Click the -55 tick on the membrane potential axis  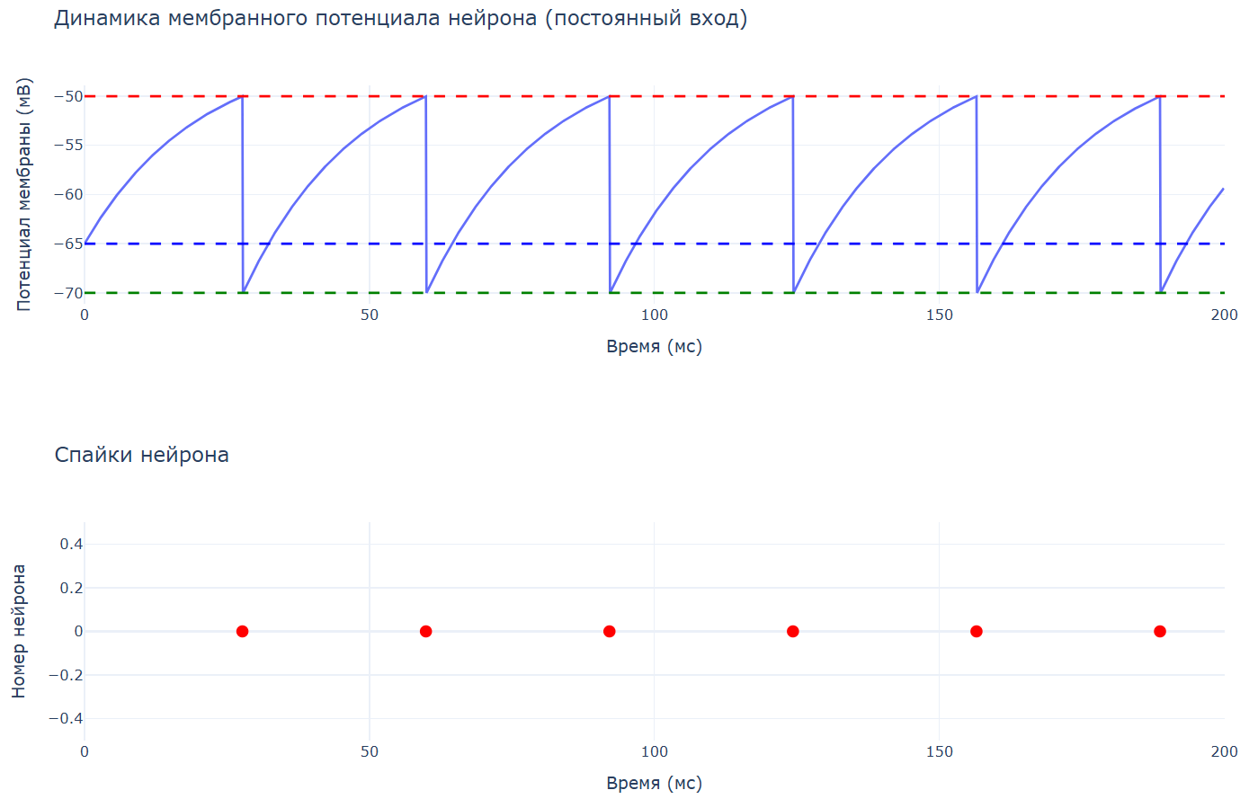pos(68,146)
